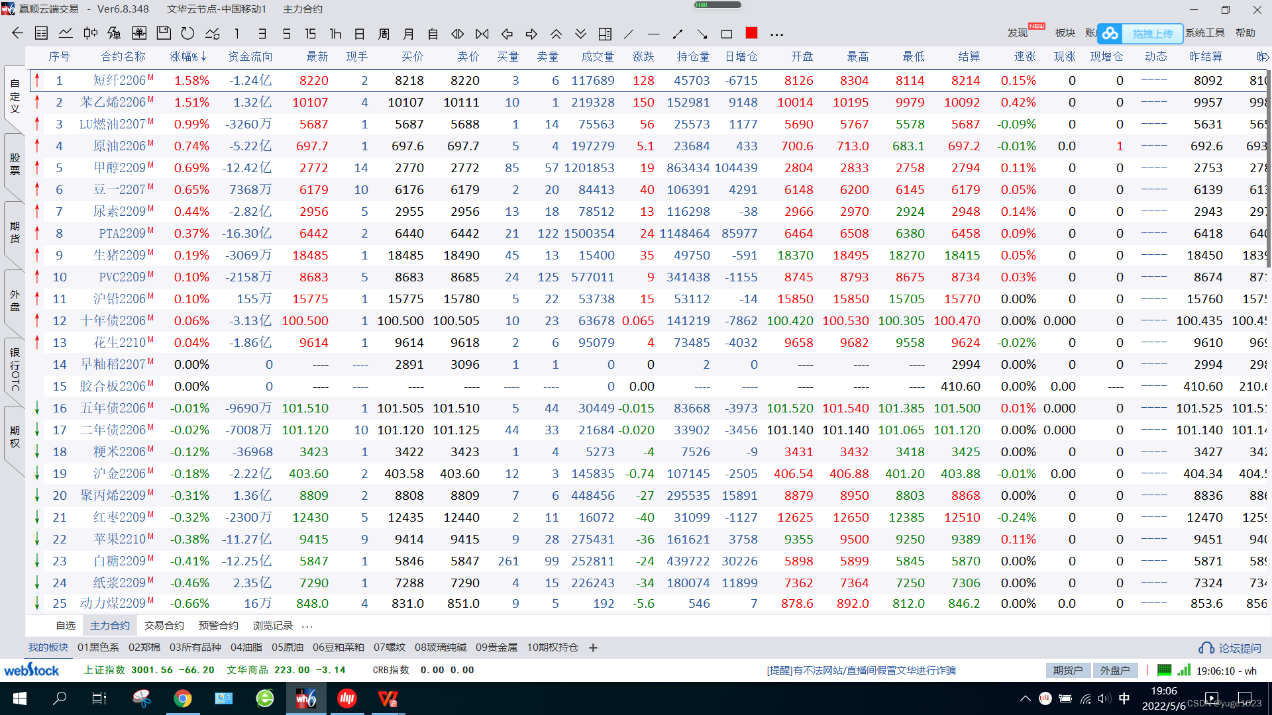Click the double chevron up icon
1272x715 pixels.
pyautogui.click(x=556, y=33)
